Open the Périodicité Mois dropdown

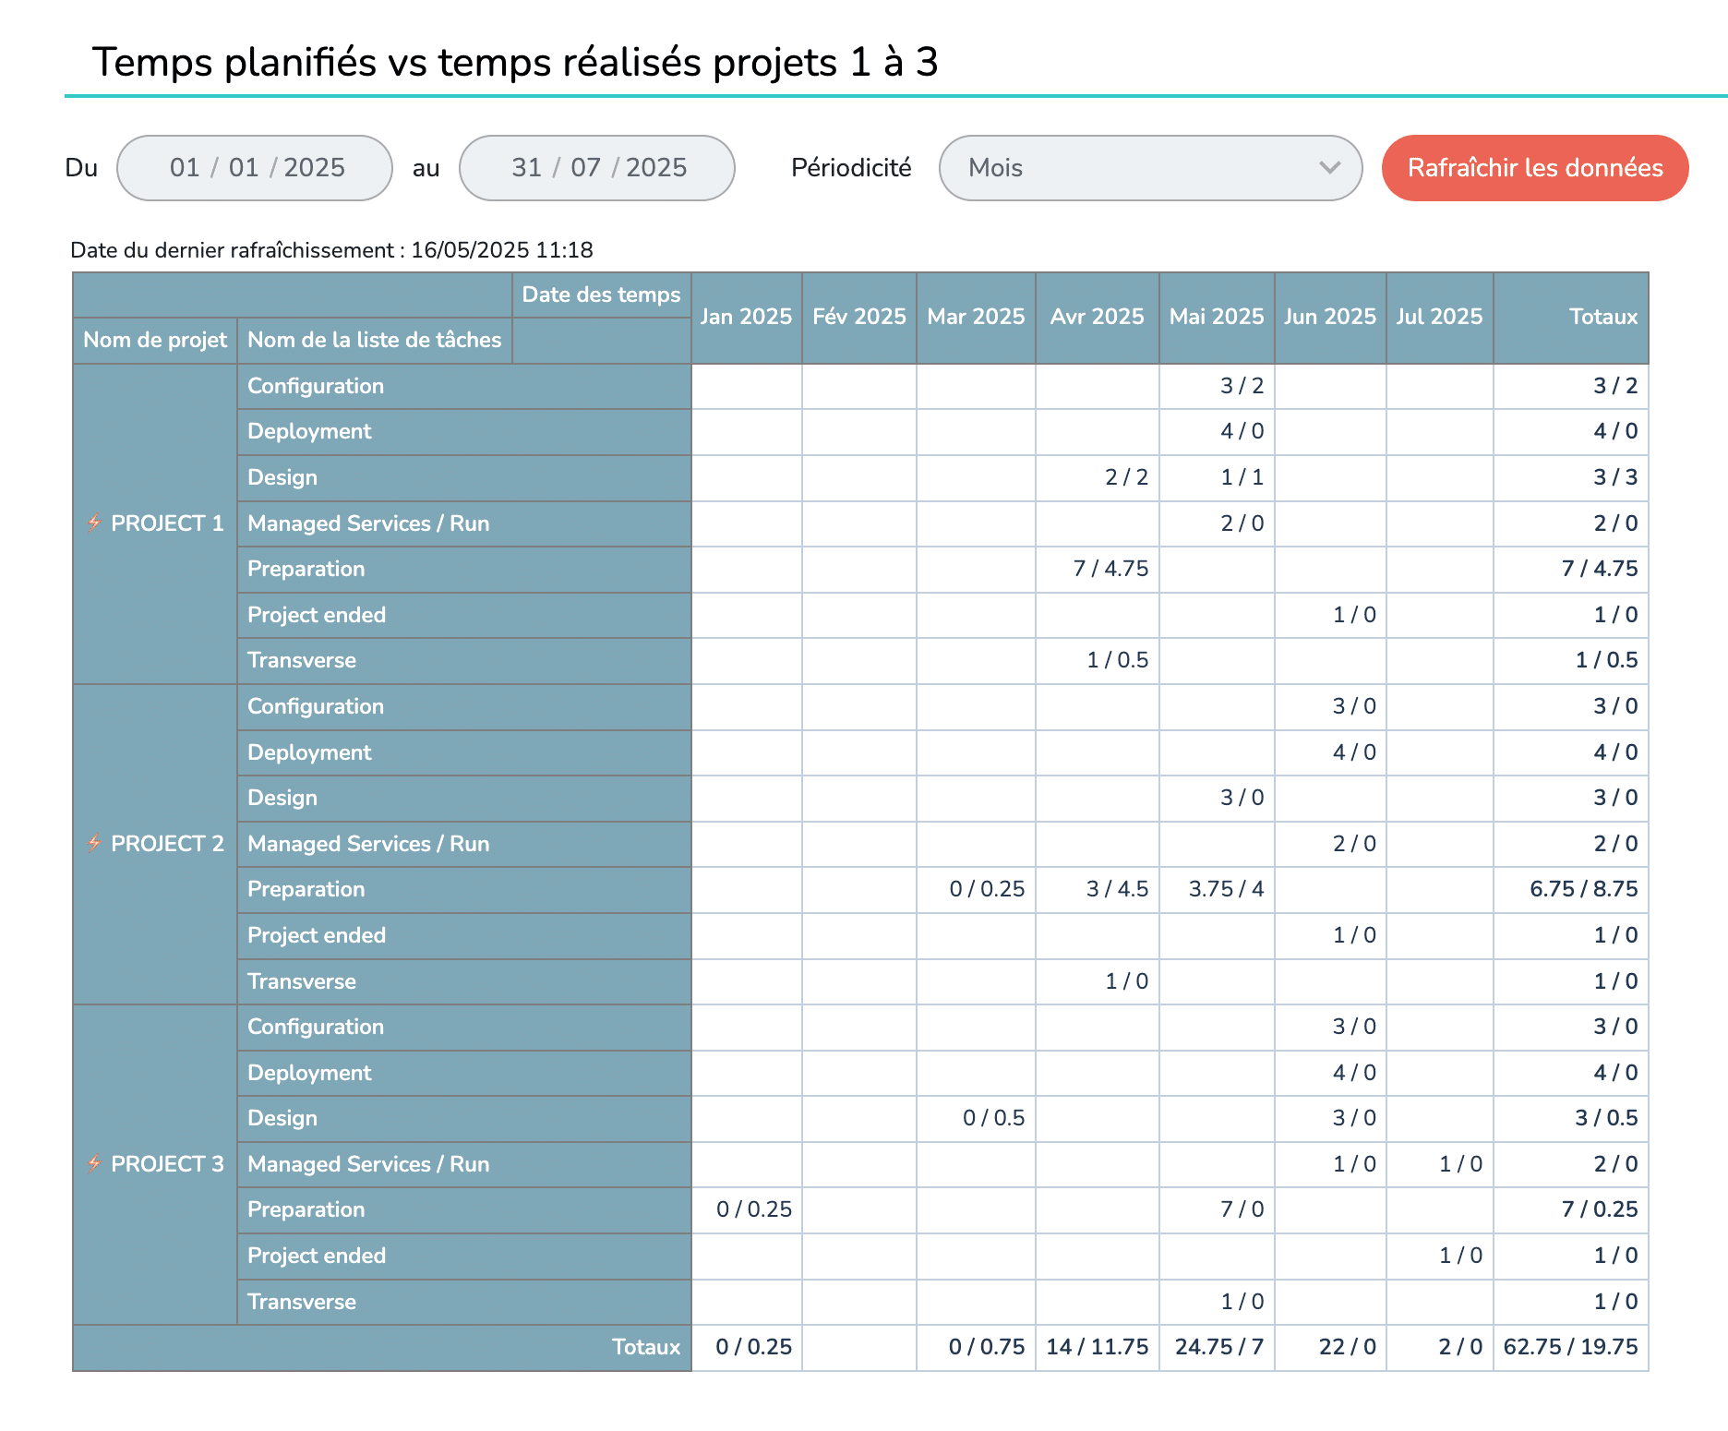click(x=1150, y=168)
